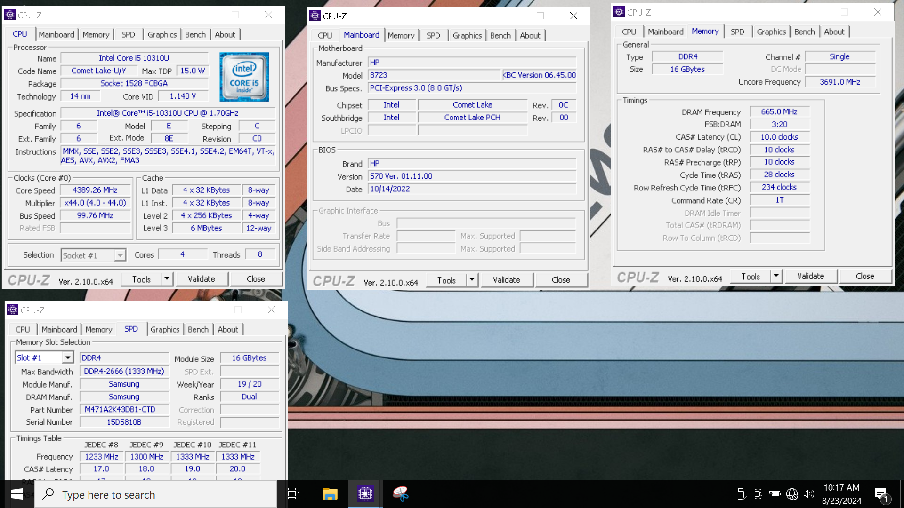Viewport: 904px width, 508px height.
Task: Click the Uncore Frequency 3691.0 MHz value
Action: coord(840,82)
